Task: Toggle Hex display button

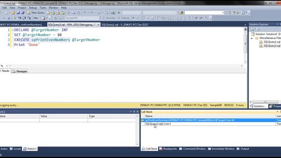Action: [36, 18]
